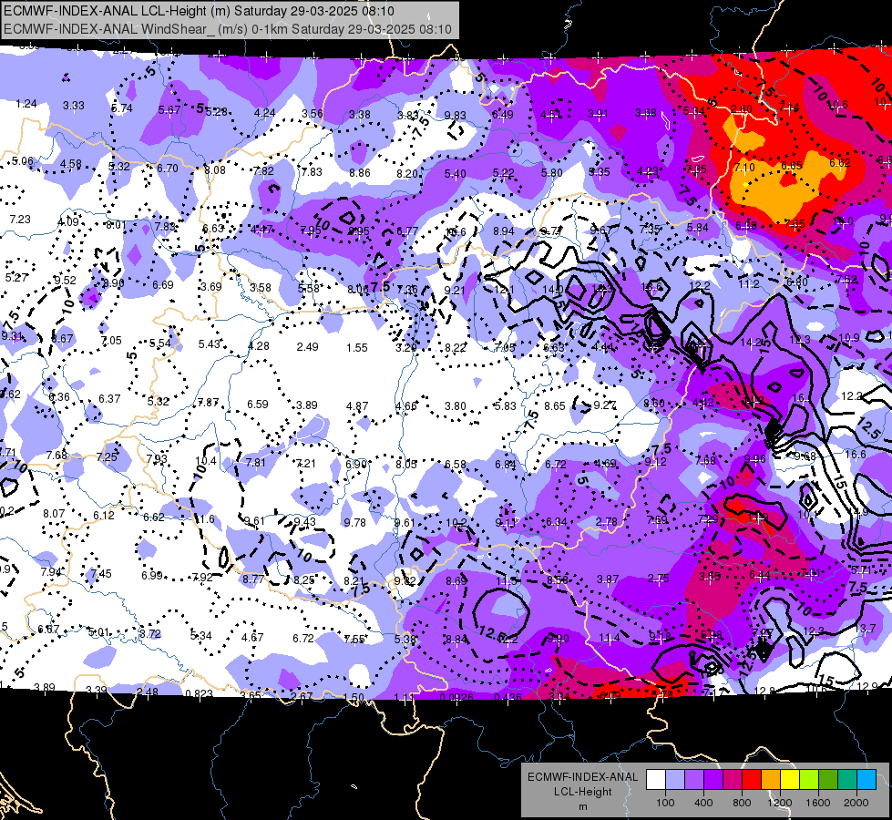Click the wind shear value 0.0926
892x820 pixels.
(456, 698)
